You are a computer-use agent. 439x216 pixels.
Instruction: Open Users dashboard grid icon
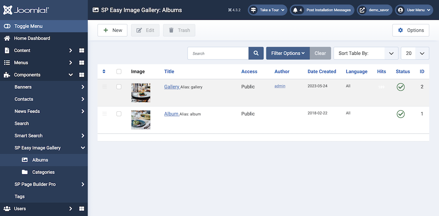82,209
